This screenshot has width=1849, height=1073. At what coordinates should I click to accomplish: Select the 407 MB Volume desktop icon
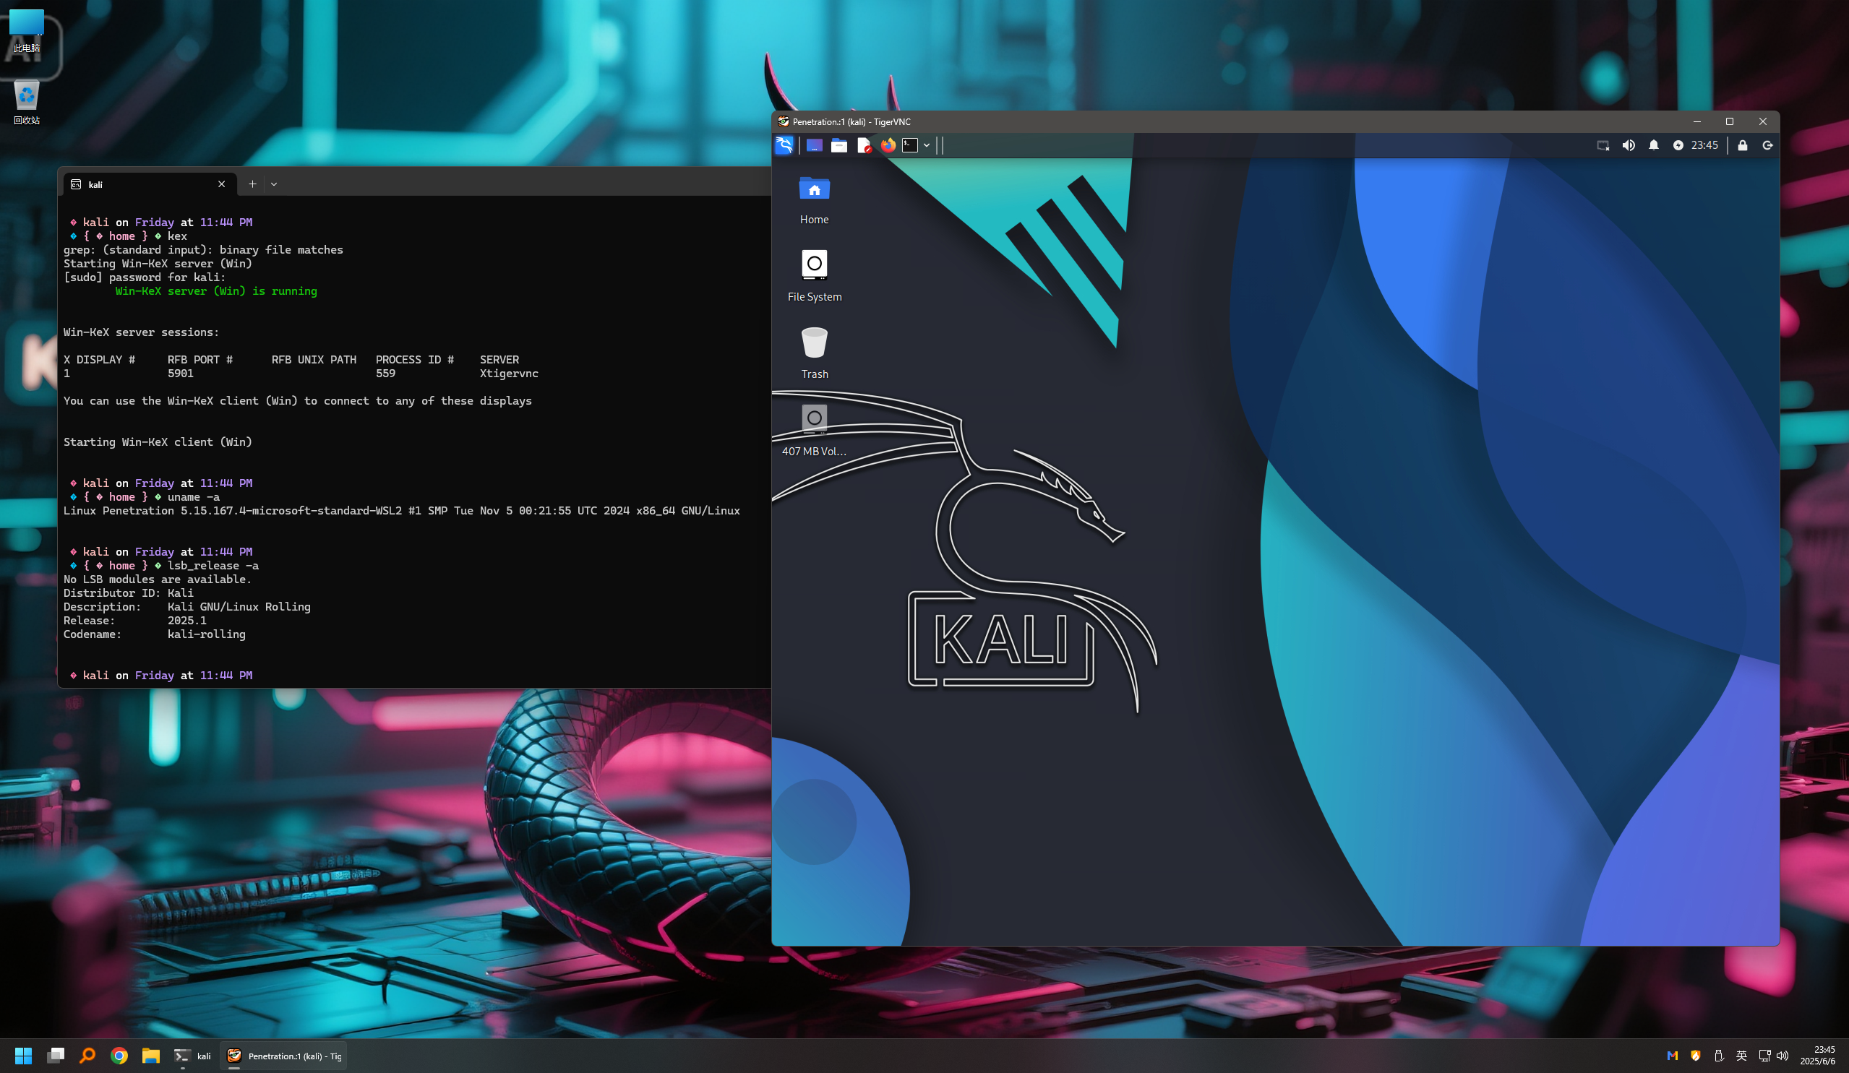coord(815,431)
